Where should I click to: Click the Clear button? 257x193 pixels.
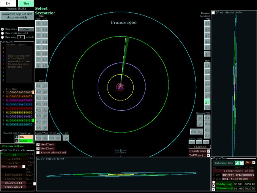pos(26,29)
